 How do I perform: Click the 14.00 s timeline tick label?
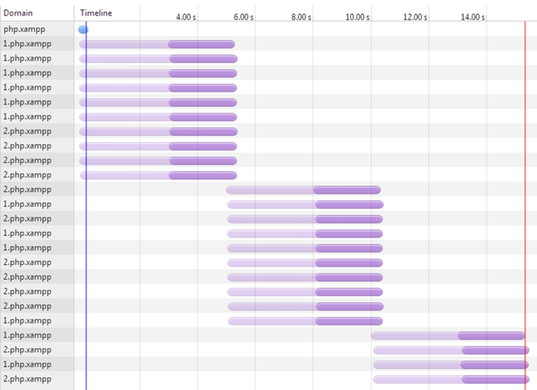pyautogui.click(x=472, y=17)
